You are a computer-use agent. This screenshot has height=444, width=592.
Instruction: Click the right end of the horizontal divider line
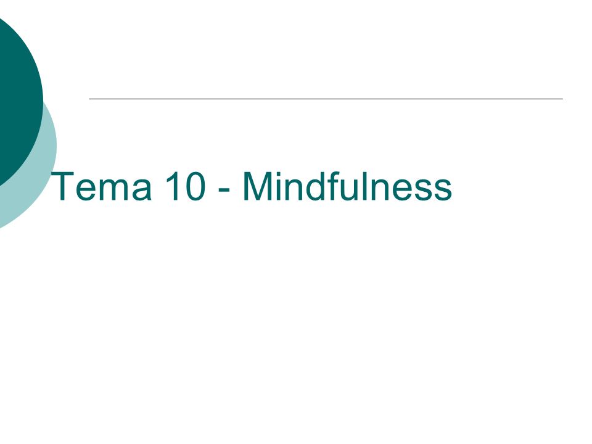(561, 99)
